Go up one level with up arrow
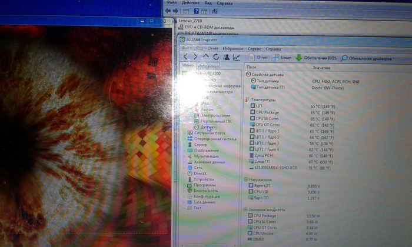 point(205,57)
